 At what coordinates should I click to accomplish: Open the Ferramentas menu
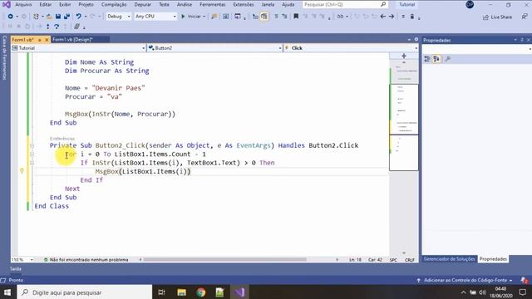pyautogui.click(x=213, y=4)
